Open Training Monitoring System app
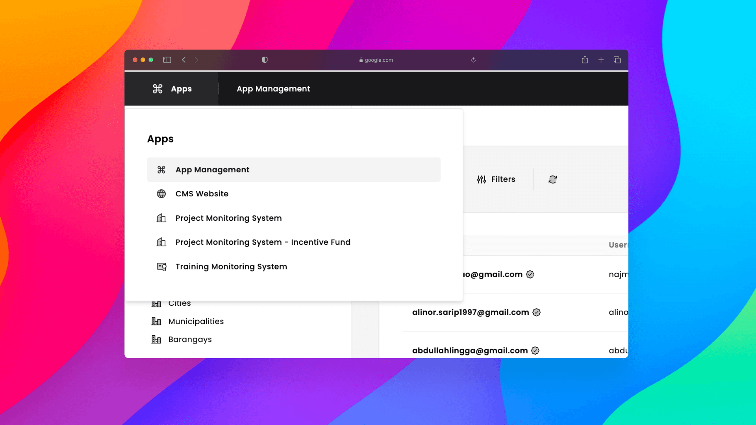 point(231,266)
